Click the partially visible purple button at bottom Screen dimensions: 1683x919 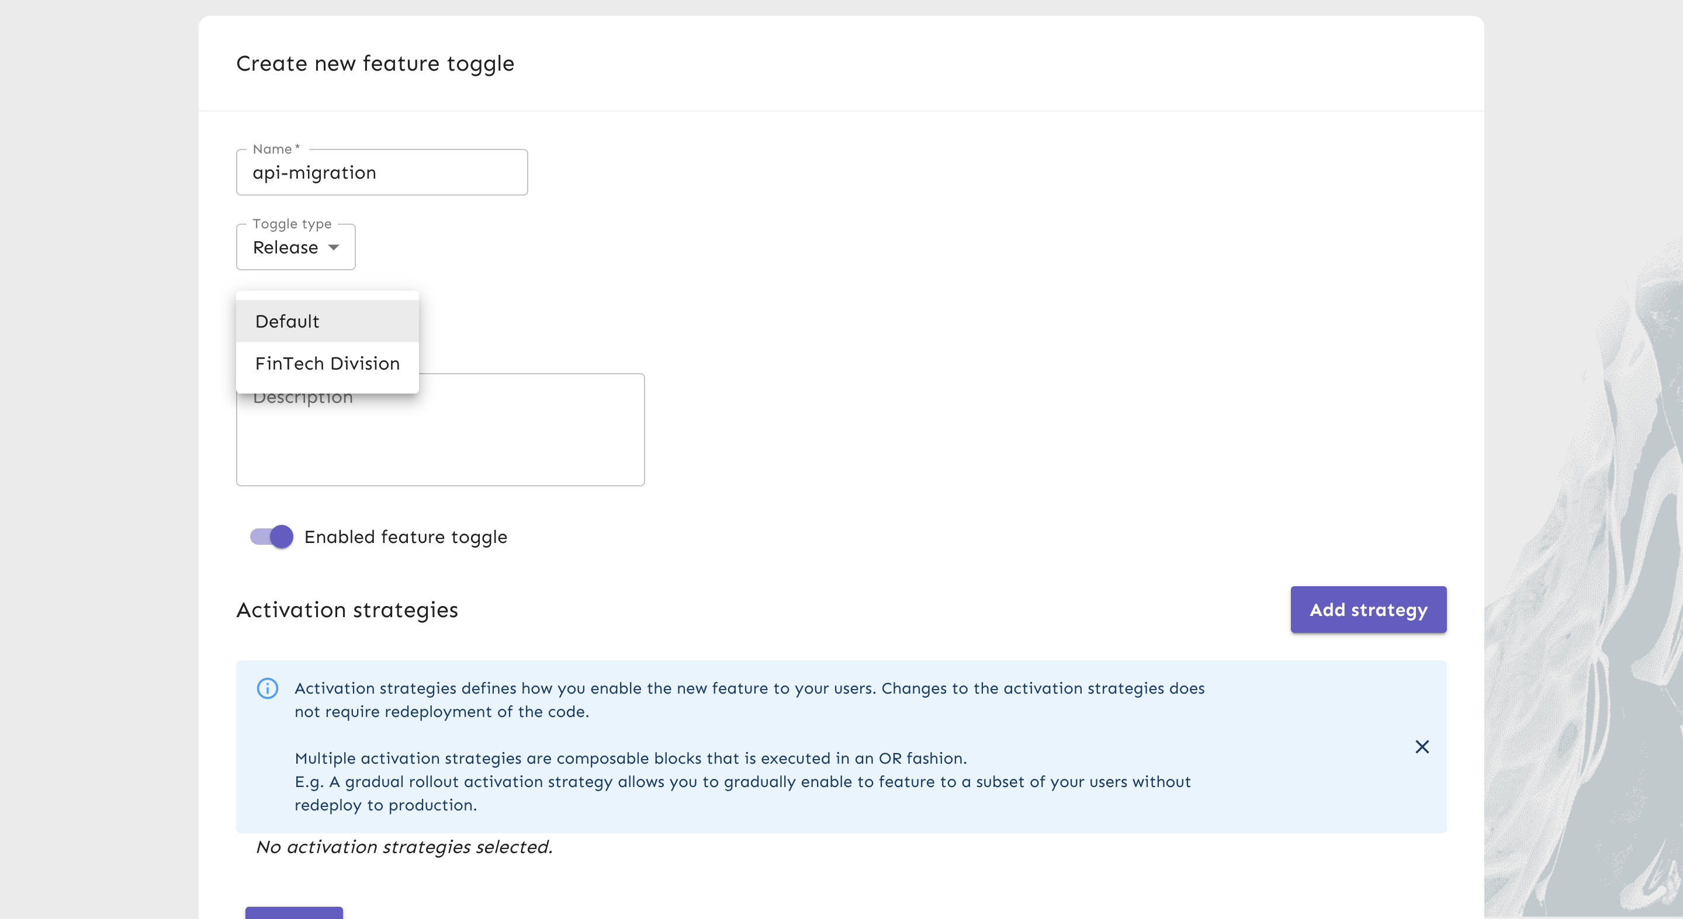coord(294,913)
